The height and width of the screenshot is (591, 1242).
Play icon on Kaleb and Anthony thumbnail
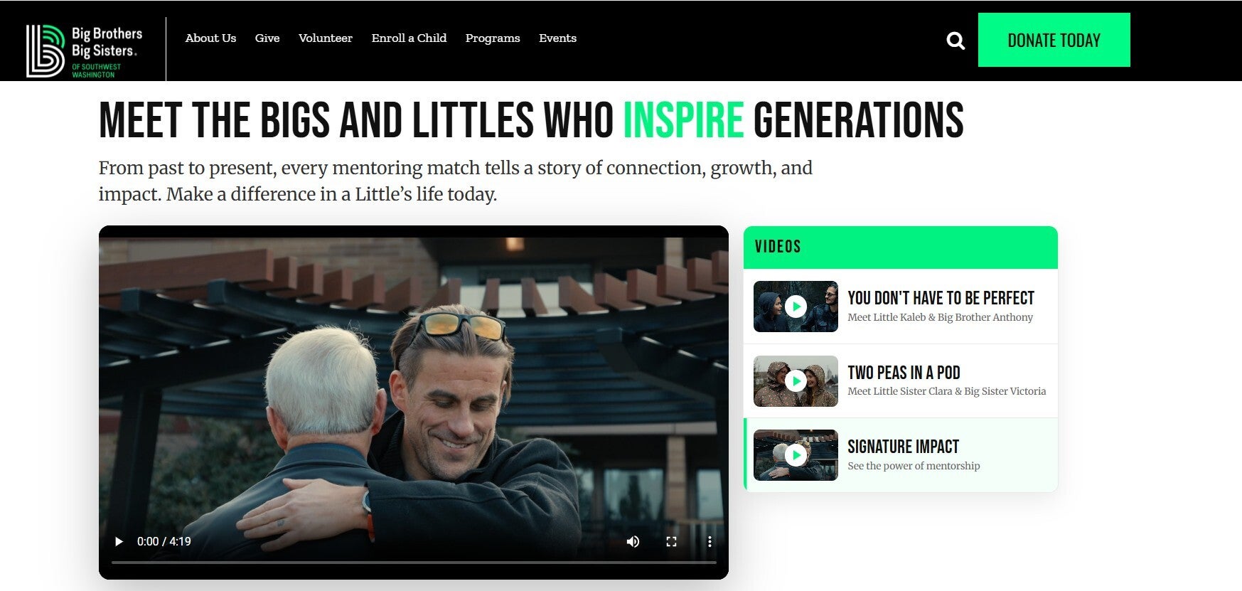[796, 307]
